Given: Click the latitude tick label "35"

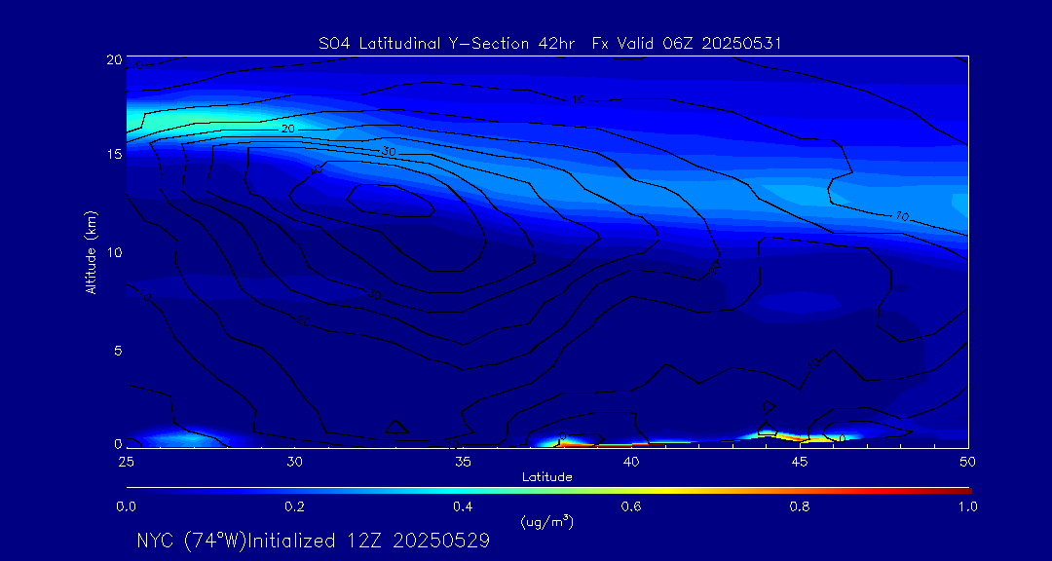Looking at the screenshot, I should coord(463,462).
